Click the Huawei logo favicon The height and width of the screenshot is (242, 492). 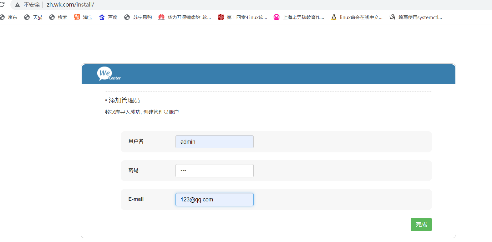(x=161, y=17)
